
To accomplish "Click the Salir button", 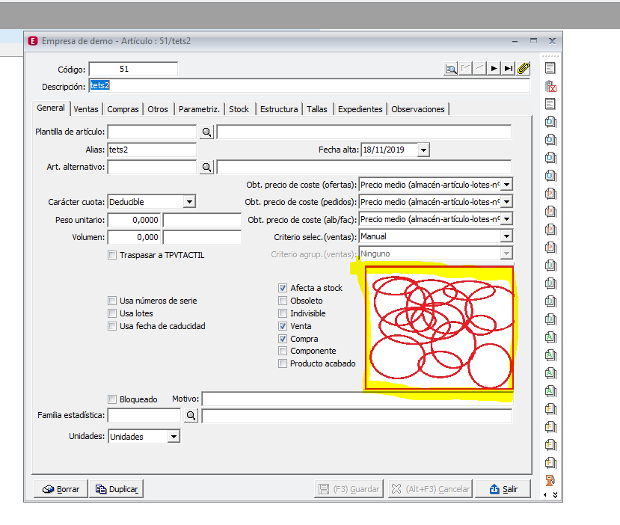I will [503, 489].
